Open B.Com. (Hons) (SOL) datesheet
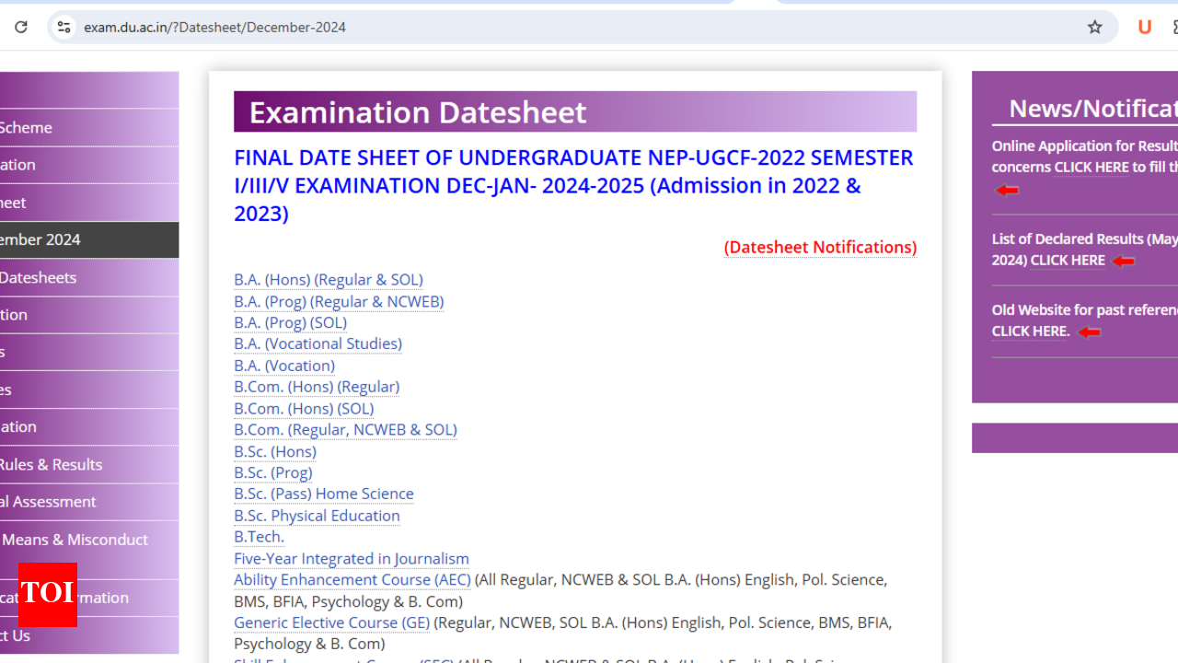Screen dimensions: 1178x663 point(303,409)
